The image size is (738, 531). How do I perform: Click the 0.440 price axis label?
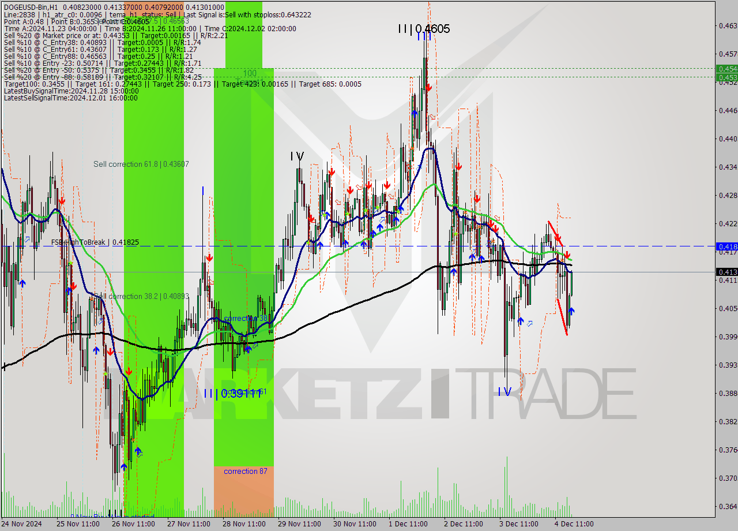coord(728,139)
